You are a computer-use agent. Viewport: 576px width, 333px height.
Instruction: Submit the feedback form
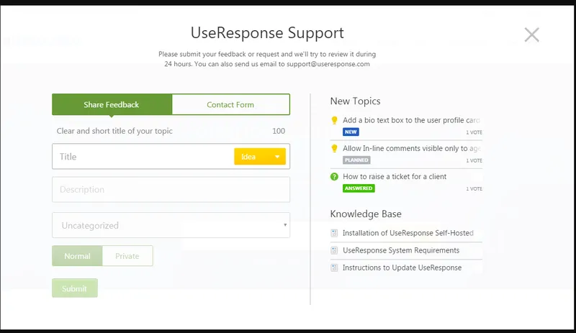[x=75, y=288]
